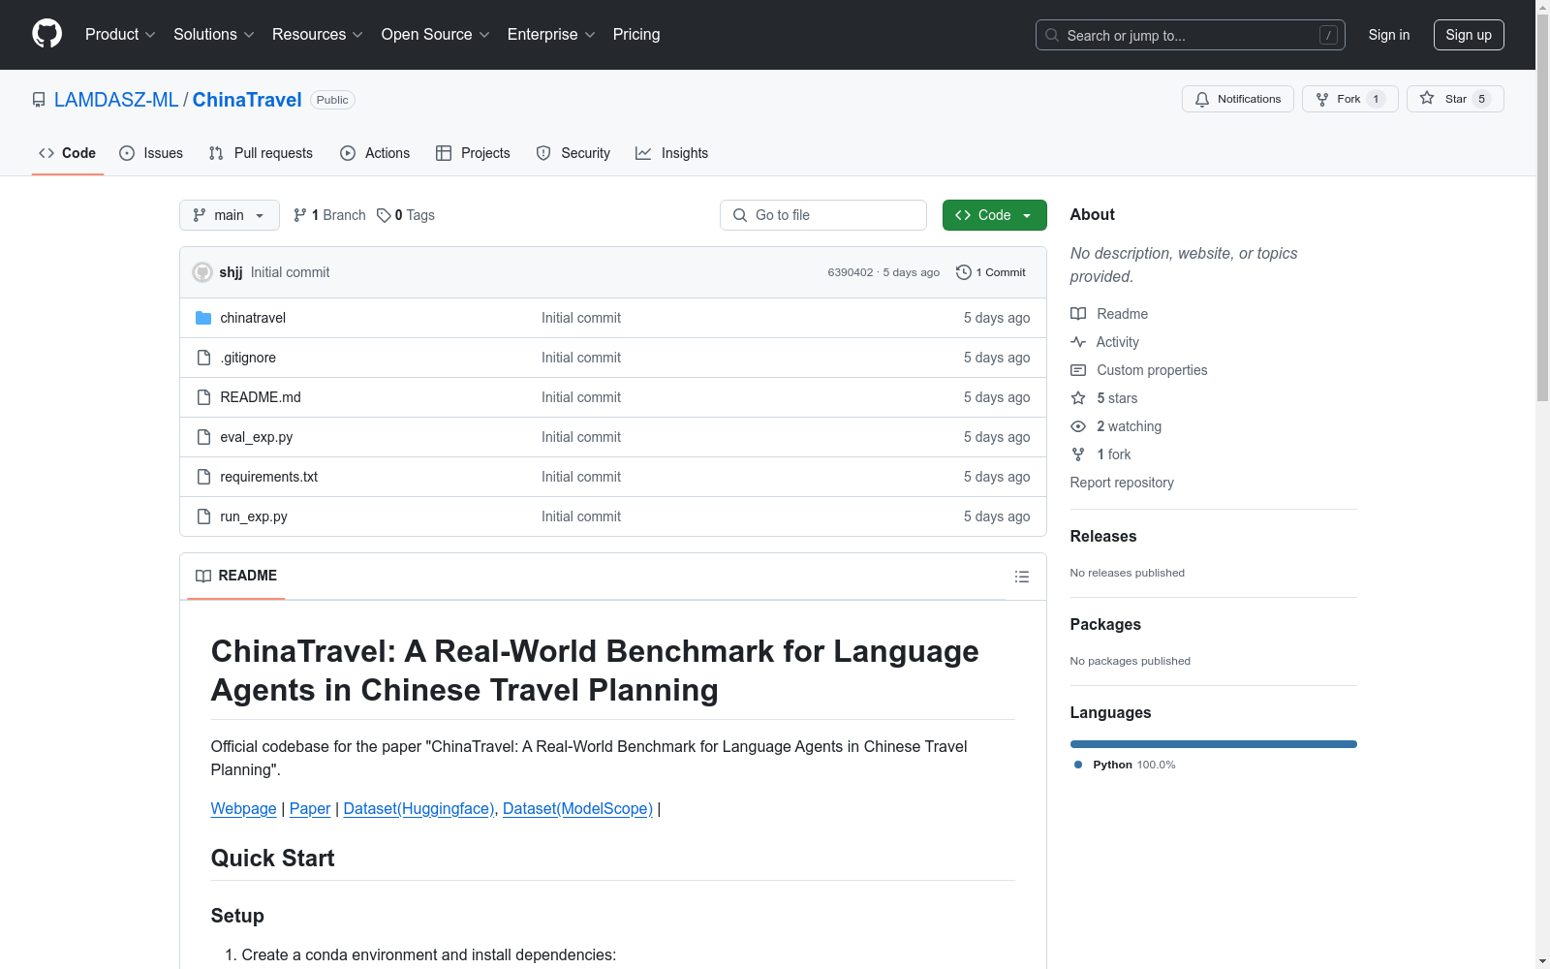Image resolution: width=1550 pixels, height=969 pixels.
Task: Click the GitHub Octocat logo
Action: 46,34
